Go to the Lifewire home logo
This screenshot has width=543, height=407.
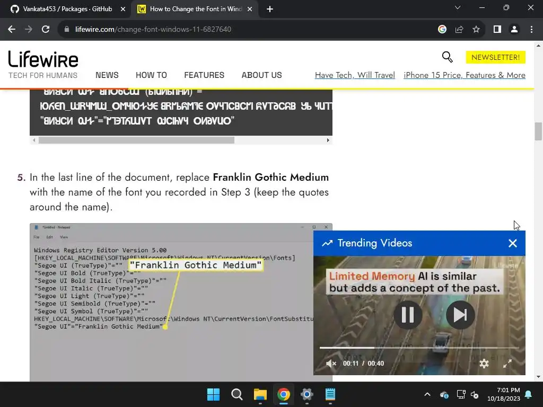tap(43, 59)
